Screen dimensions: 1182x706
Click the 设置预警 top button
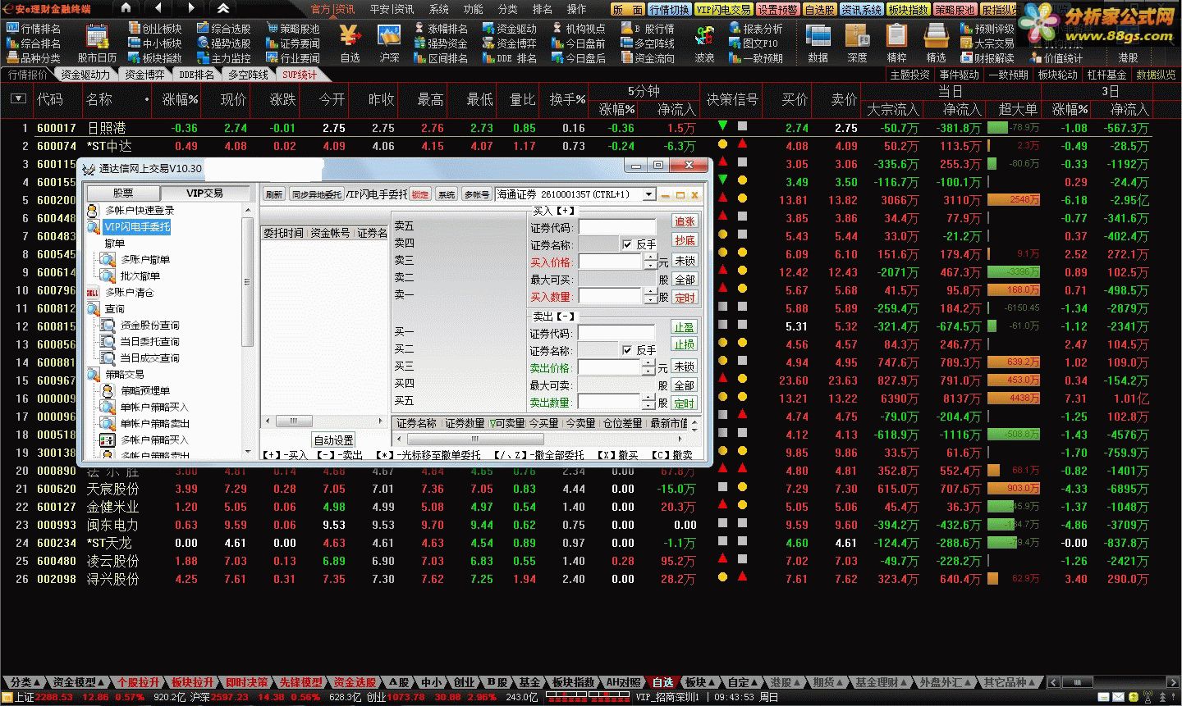[777, 10]
